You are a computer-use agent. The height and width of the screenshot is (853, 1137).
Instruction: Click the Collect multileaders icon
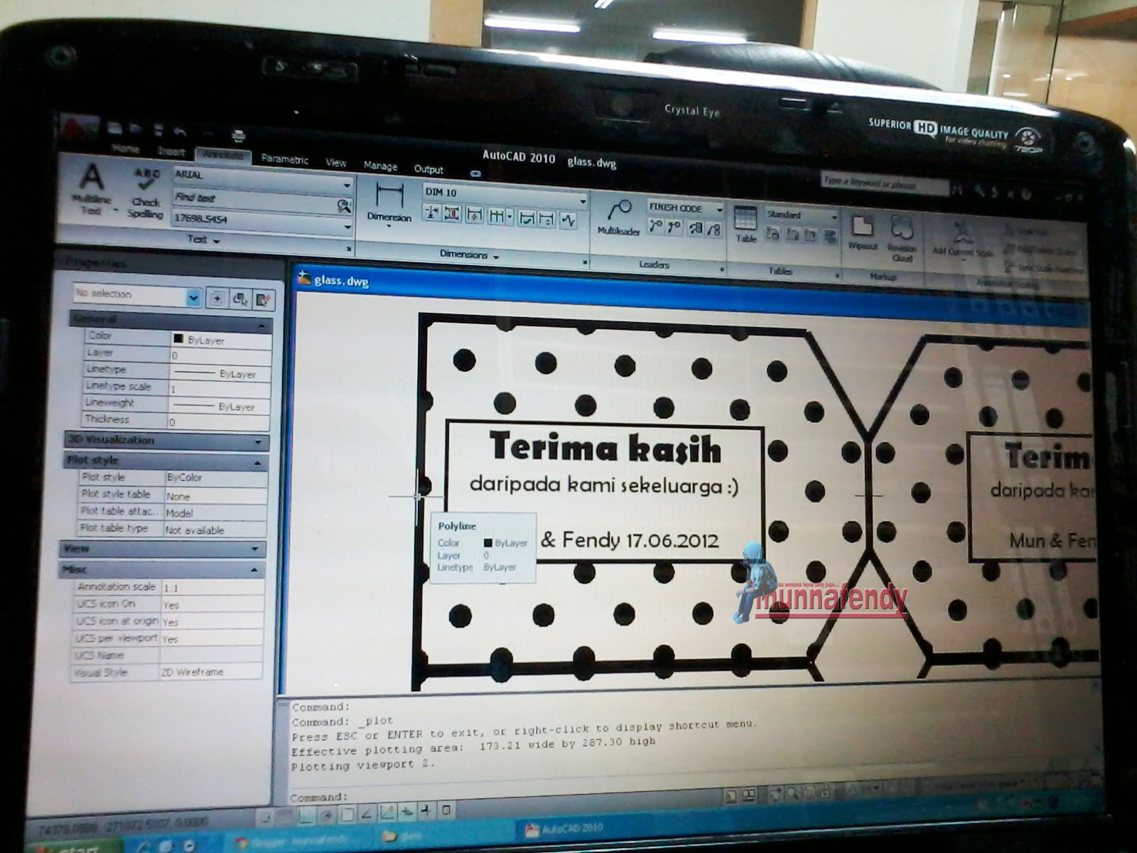713,229
